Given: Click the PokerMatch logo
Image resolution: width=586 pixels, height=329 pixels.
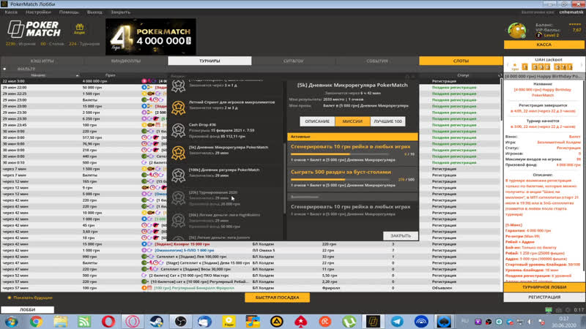Looking at the screenshot, I should pyautogui.click(x=34, y=29).
